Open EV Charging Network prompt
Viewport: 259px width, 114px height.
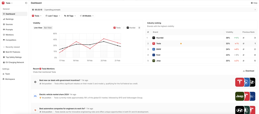click(15, 62)
